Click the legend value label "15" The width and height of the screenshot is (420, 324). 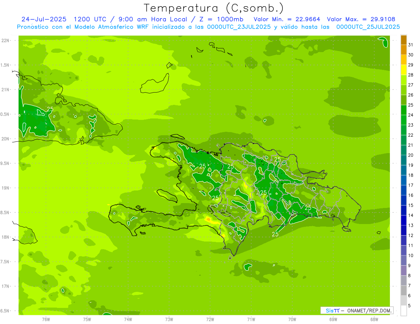(x=411, y=205)
